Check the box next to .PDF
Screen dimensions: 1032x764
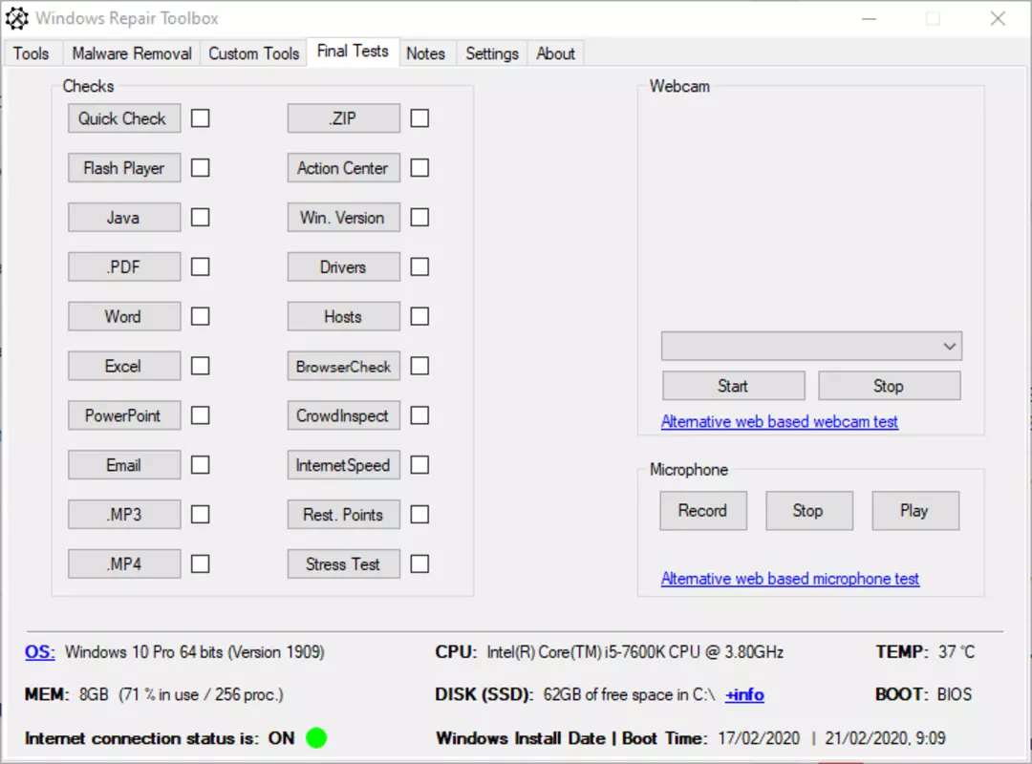pos(200,266)
